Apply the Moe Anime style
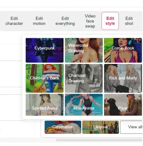Viewport: 143px width, 146px height. coord(84,105)
